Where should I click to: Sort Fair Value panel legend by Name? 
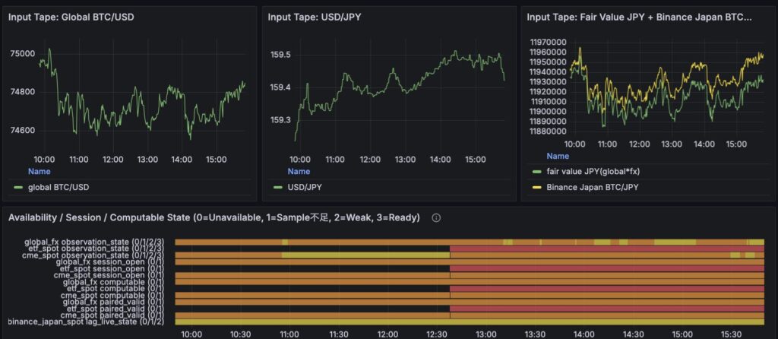tap(558, 156)
